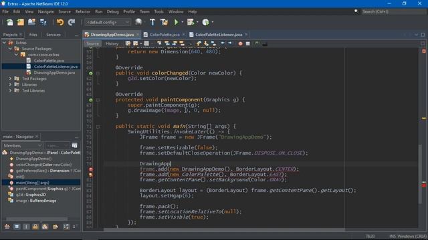Screen dimensions: 428x240
Task: Collapse the com.rcosio.extras package node
Action: click(16, 55)
